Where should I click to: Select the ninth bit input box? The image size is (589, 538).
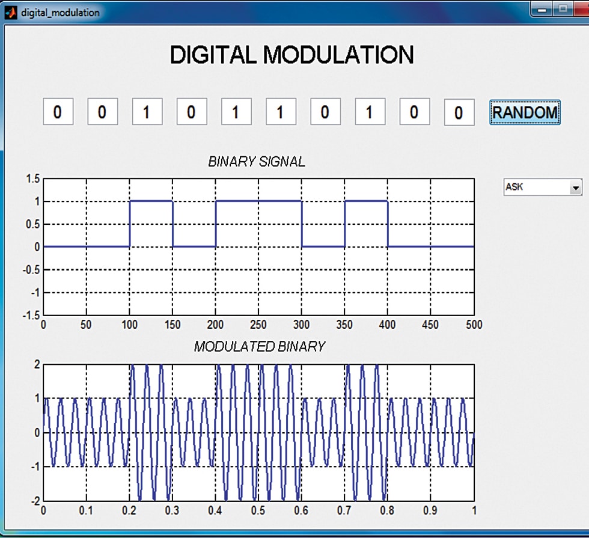coord(414,112)
